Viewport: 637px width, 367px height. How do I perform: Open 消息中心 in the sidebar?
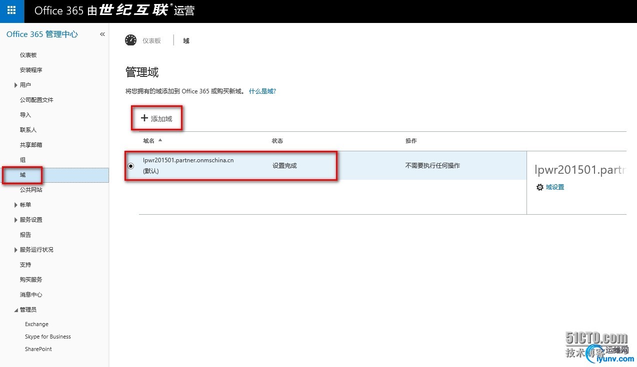pyautogui.click(x=31, y=295)
